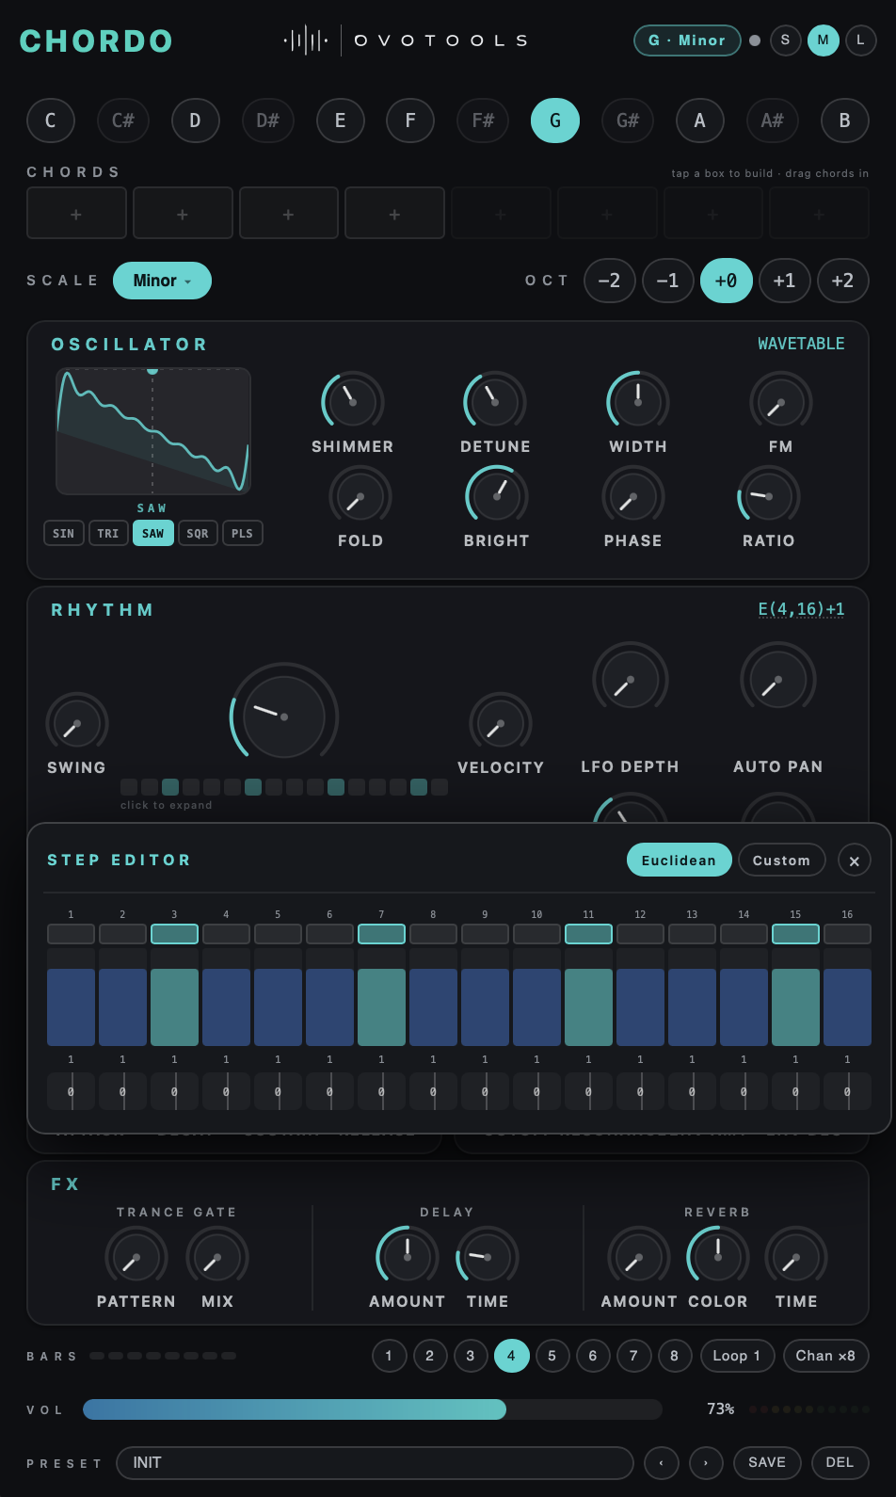Viewport: 896px width, 1497px height.
Task: Expand the rhythm step strip
Action: 284,787
